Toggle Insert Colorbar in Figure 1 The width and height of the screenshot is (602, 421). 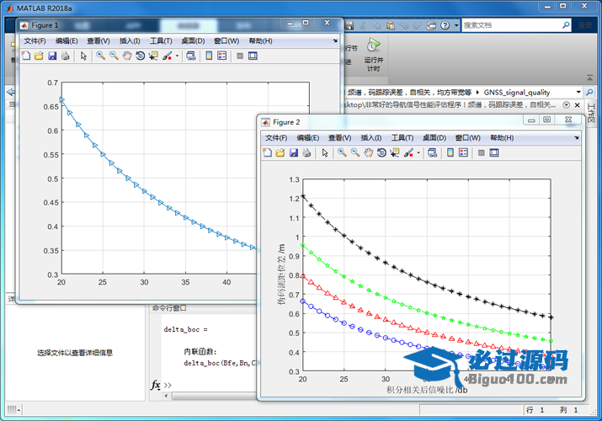coord(208,56)
